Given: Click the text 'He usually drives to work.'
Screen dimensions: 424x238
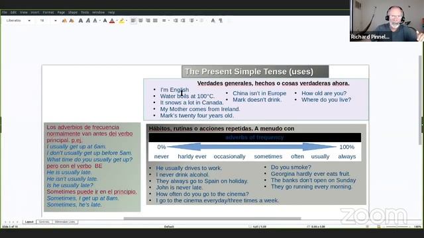Looking at the screenshot, I should pyautogui.click(x=189, y=168).
